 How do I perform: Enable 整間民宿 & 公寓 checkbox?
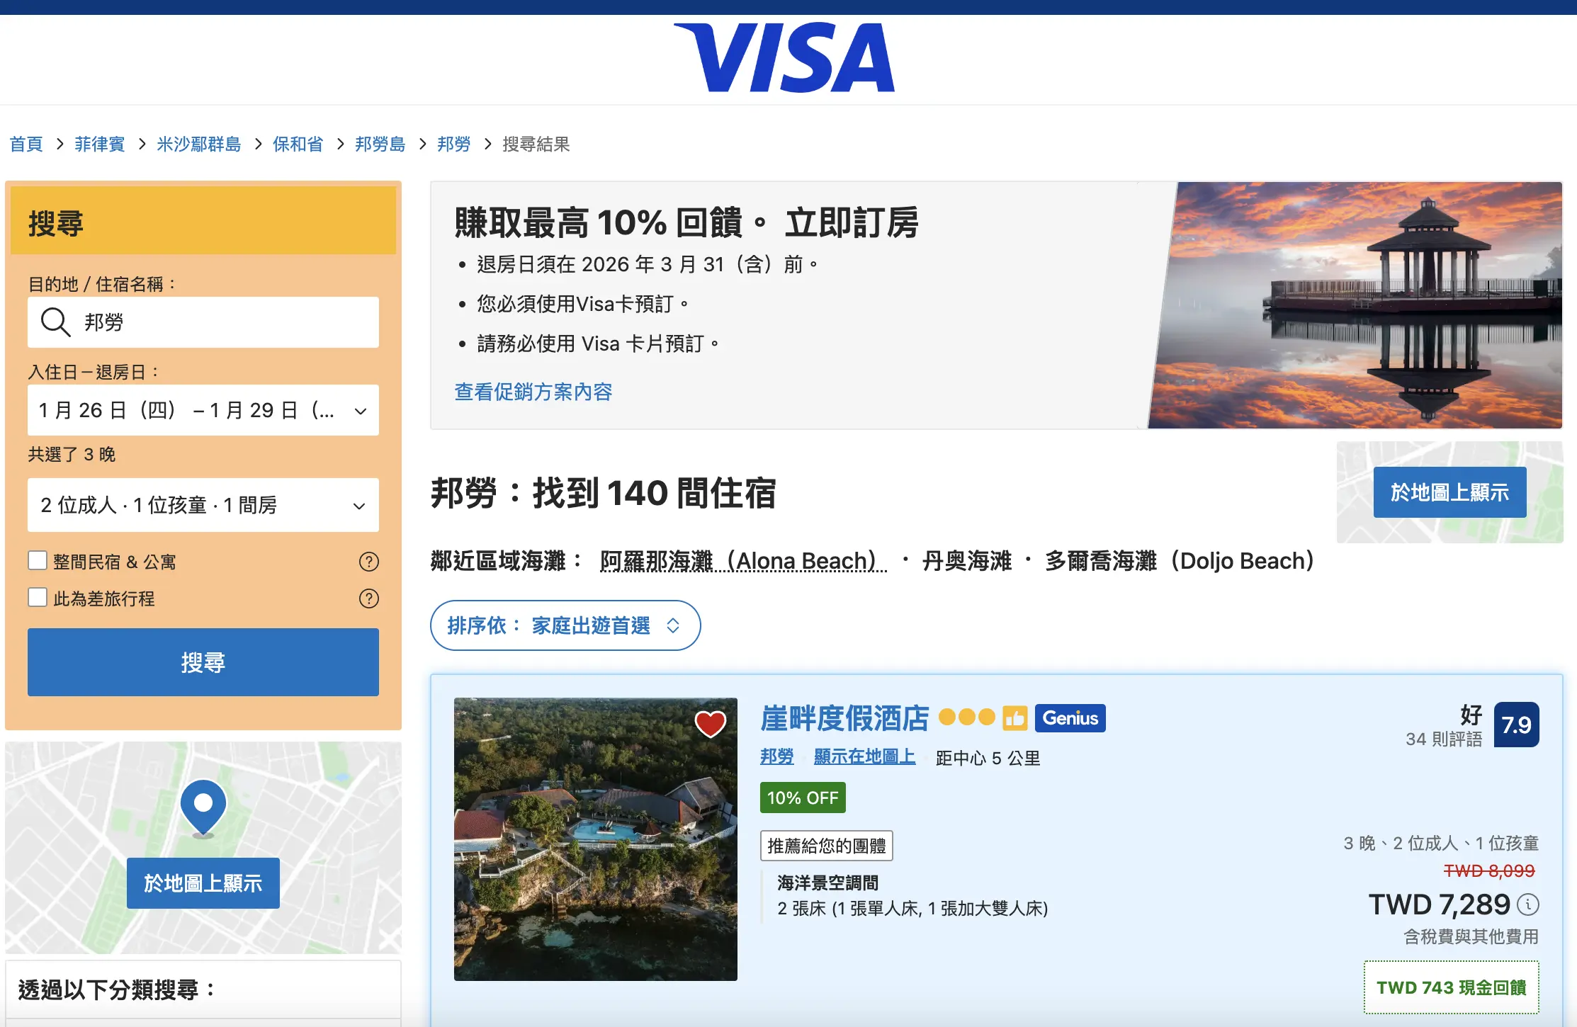(x=38, y=561)
